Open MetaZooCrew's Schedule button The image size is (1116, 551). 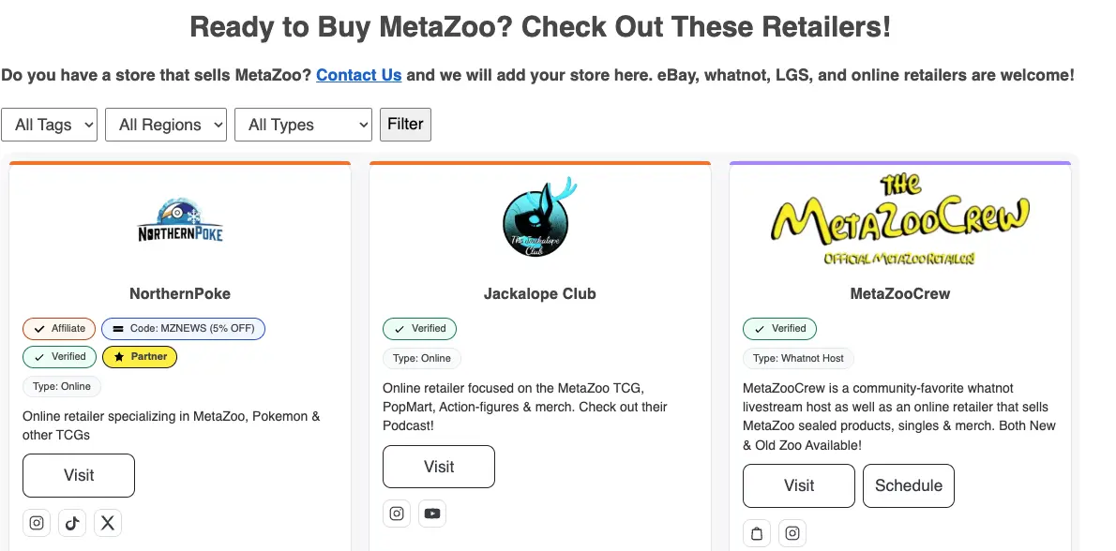[x=908, y=485]
